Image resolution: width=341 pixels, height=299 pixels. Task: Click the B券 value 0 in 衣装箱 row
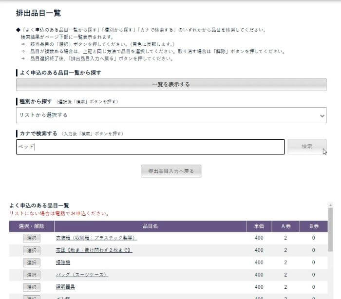pyautogui.click(x=313, y=238)
